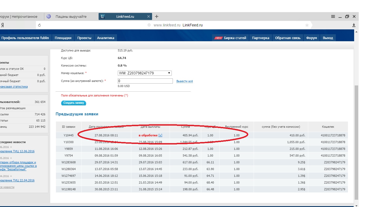This screenshot has height=207, width=369.
Task: Click the page vertical scrollbar thumb
Action: coord(357,143)
